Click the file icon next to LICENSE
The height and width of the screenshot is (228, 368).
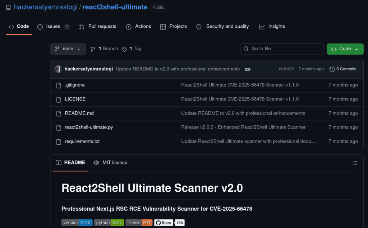(x=59, y=99)
